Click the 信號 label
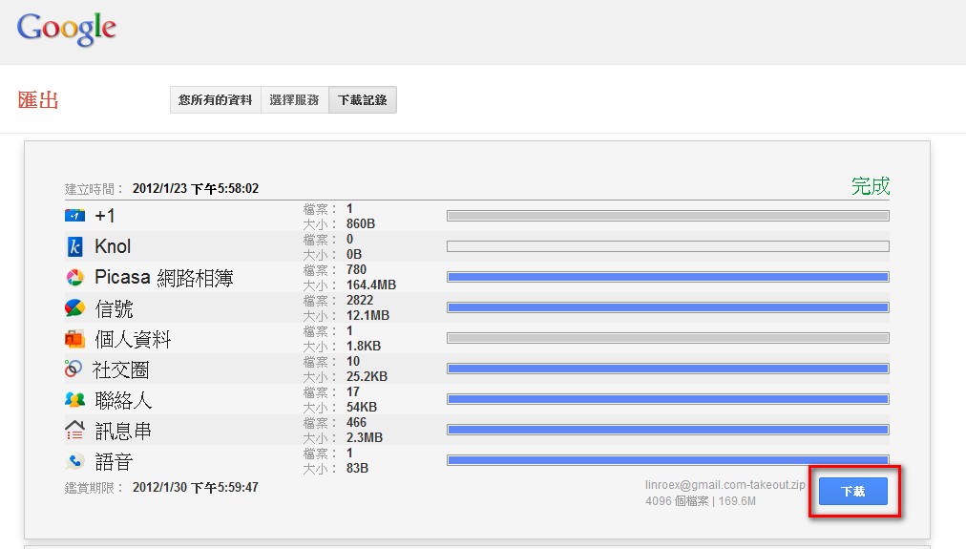Image resolution: width=966 pixels, height=549 pixels. click(x=114, y=308)
